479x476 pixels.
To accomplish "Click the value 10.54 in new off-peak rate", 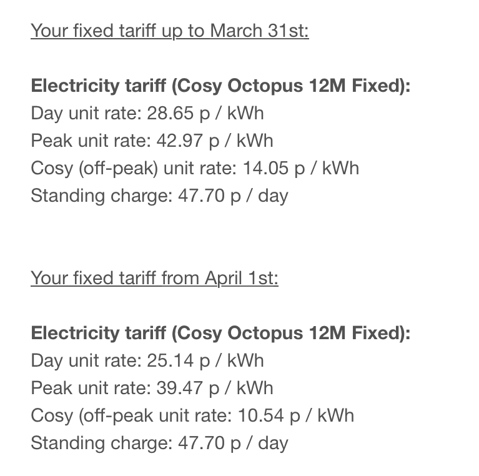I will [x=261, y=416].
